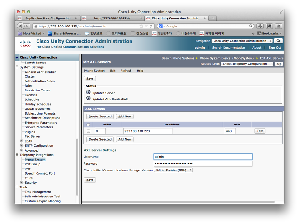Screen dimensions: 299x224
Task: Open Bulk Administration Tool in sidebar
Action: pos(42,197)
